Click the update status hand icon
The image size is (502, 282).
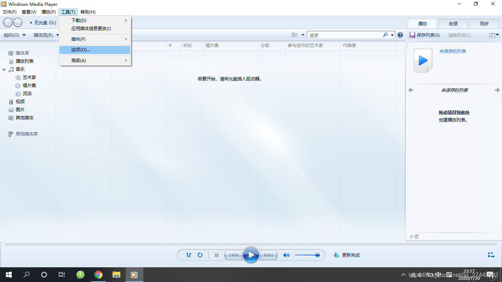coord(336,255)
